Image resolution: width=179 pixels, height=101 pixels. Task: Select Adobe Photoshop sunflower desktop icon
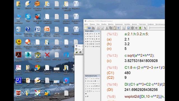[x=18, y=44]
